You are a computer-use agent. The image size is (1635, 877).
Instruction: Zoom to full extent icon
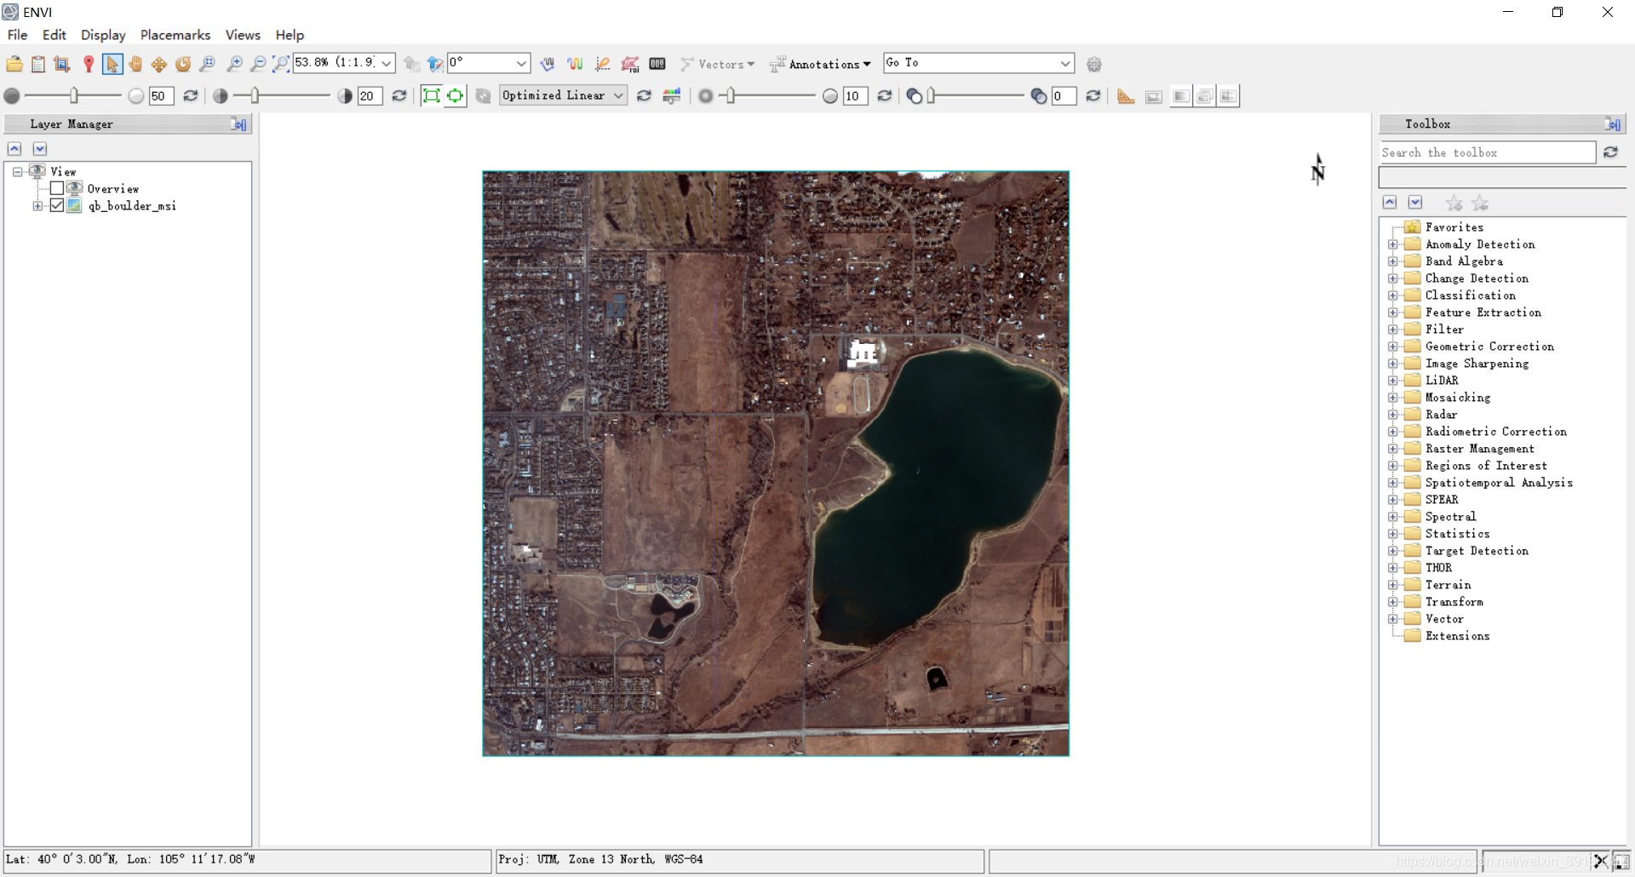281,64
